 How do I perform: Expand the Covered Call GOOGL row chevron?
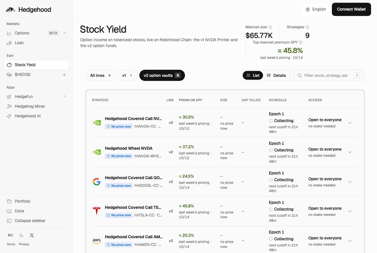[350, 182]
